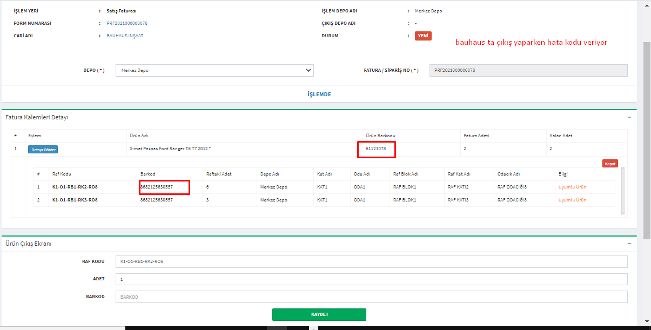
Task: Click the Fatura / Sipariş No field
Action: tap(528, 70)
